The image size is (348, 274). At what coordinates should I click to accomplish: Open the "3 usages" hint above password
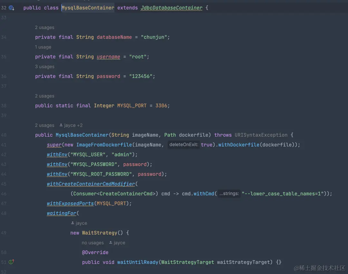tap(44, 67)
